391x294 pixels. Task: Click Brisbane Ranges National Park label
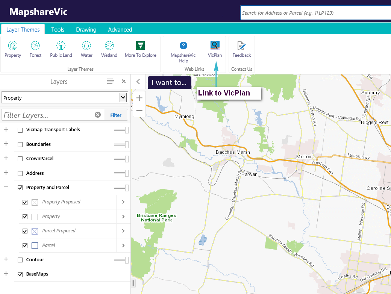click(x=156, y=218)
